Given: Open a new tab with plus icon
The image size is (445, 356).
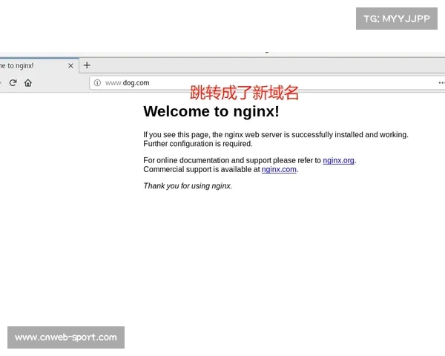Looking at the screenshot, I should pos(87,65).
